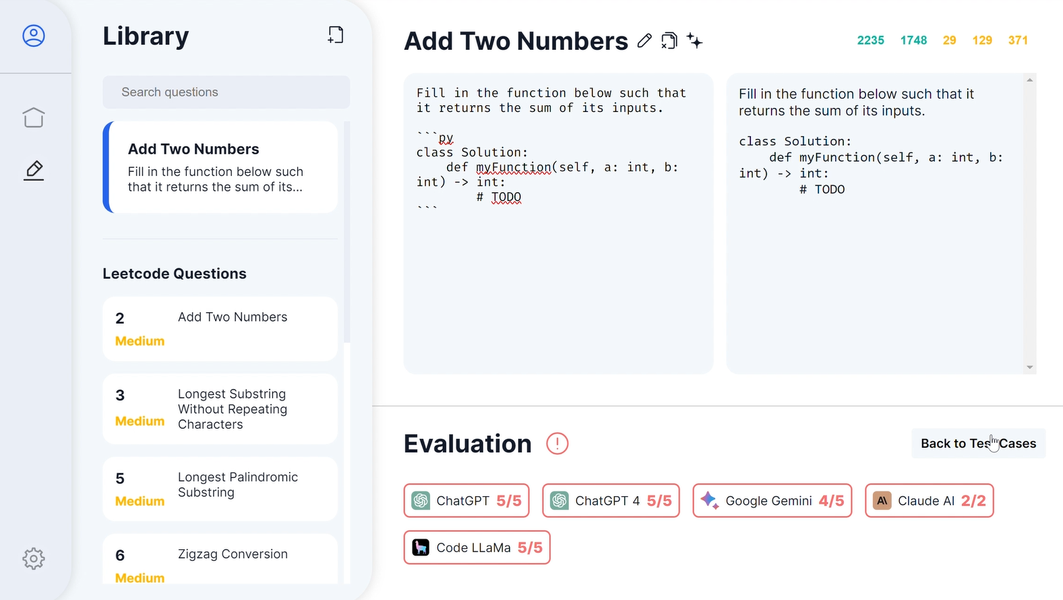Click the sparkle AI generate icon
The image size is (1063, 600).
tap(694, 41)
